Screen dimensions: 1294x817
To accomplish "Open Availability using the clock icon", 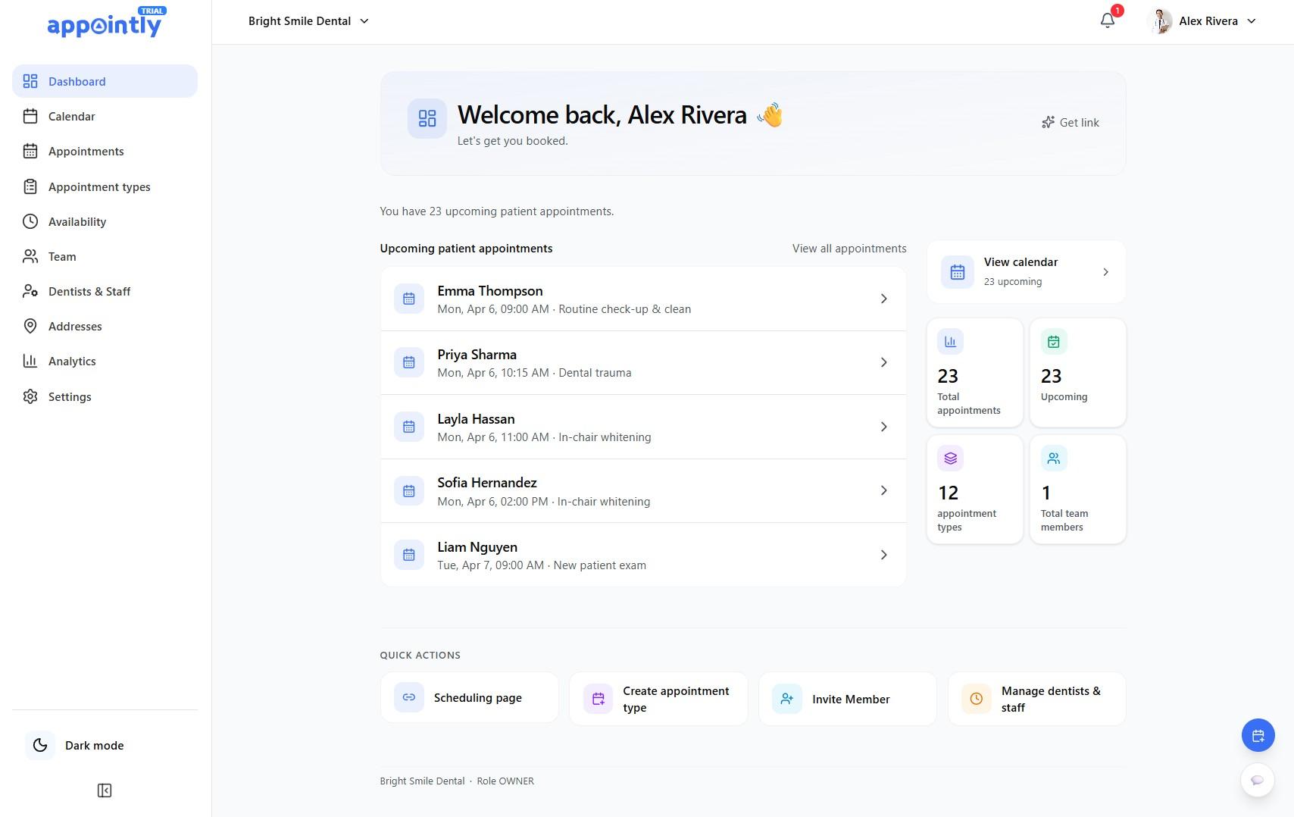I will point(30,221).
